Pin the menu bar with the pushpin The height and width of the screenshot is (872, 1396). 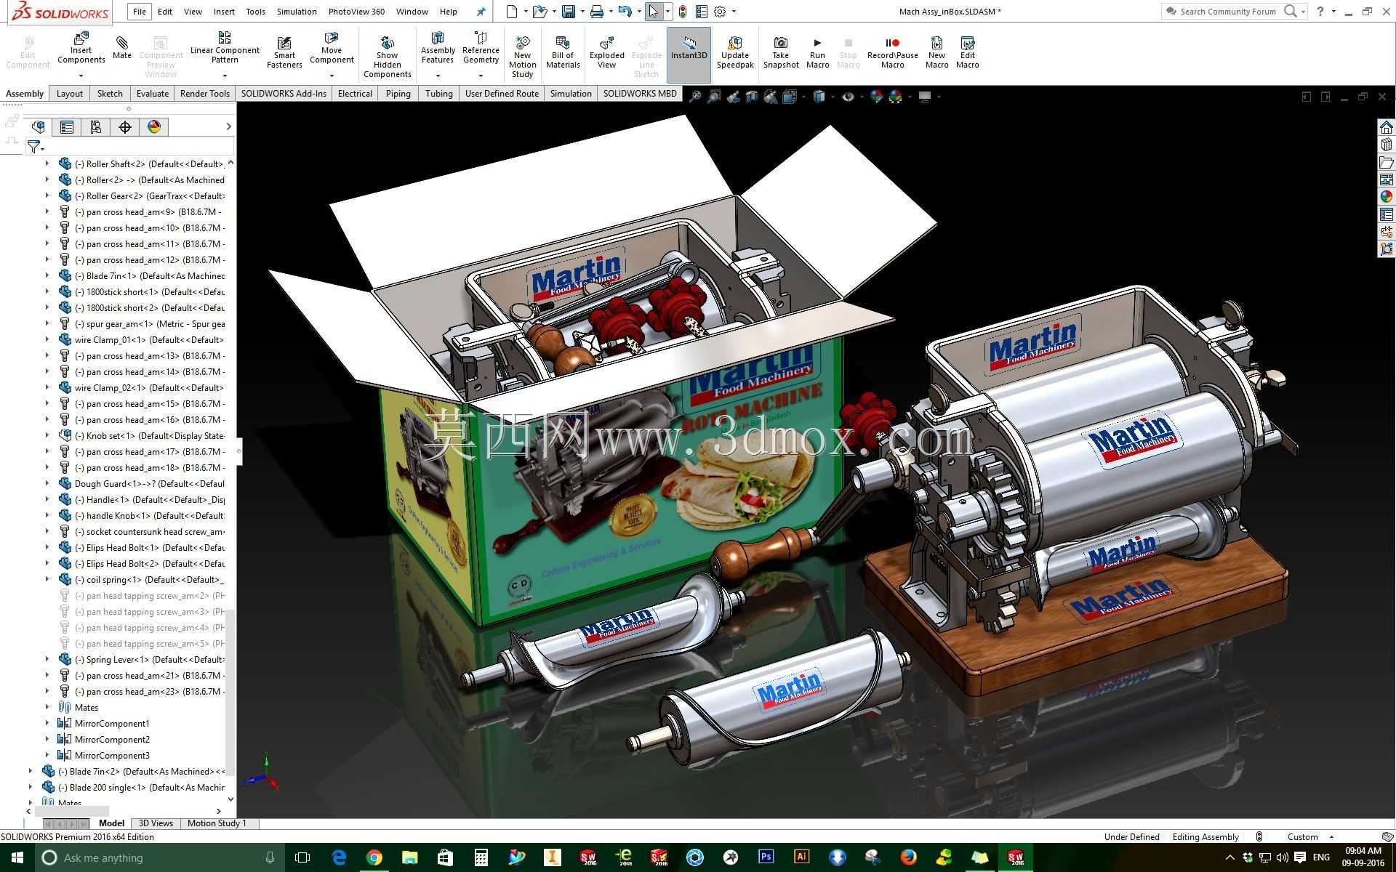click(x=481, y=12)
